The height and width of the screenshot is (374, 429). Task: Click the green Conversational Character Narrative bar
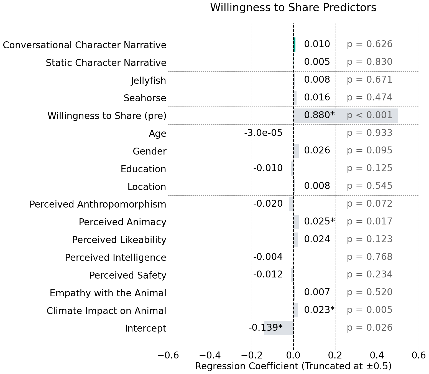point(295,44)
